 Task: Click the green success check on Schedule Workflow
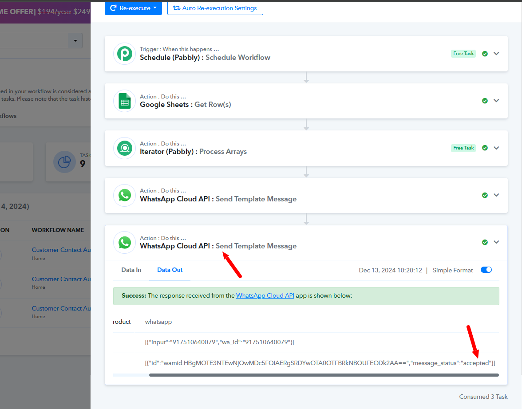(485, 54)
